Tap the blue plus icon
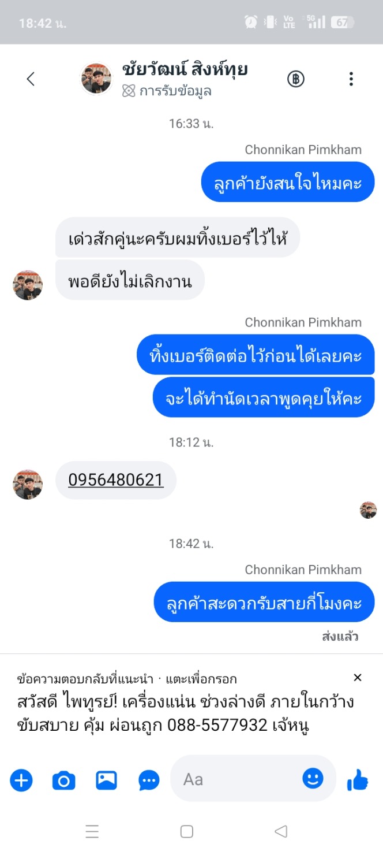 (21, 780)
